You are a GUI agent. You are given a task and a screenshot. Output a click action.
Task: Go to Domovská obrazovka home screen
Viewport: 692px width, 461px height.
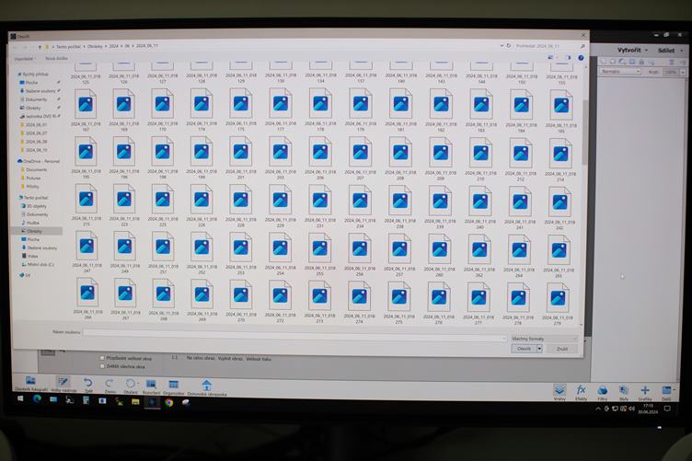point(206,387)
